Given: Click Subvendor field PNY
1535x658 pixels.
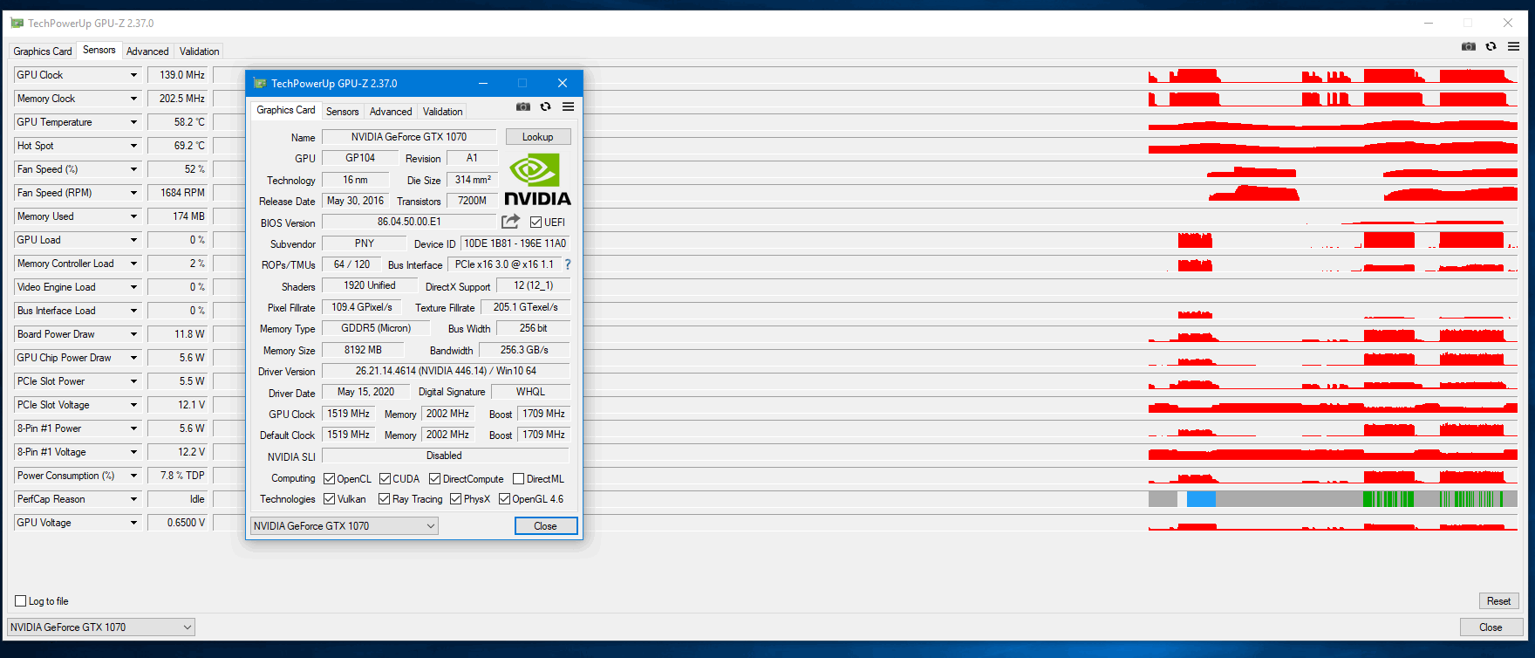Looking at the screenshot, I should (x=365, y=243).
